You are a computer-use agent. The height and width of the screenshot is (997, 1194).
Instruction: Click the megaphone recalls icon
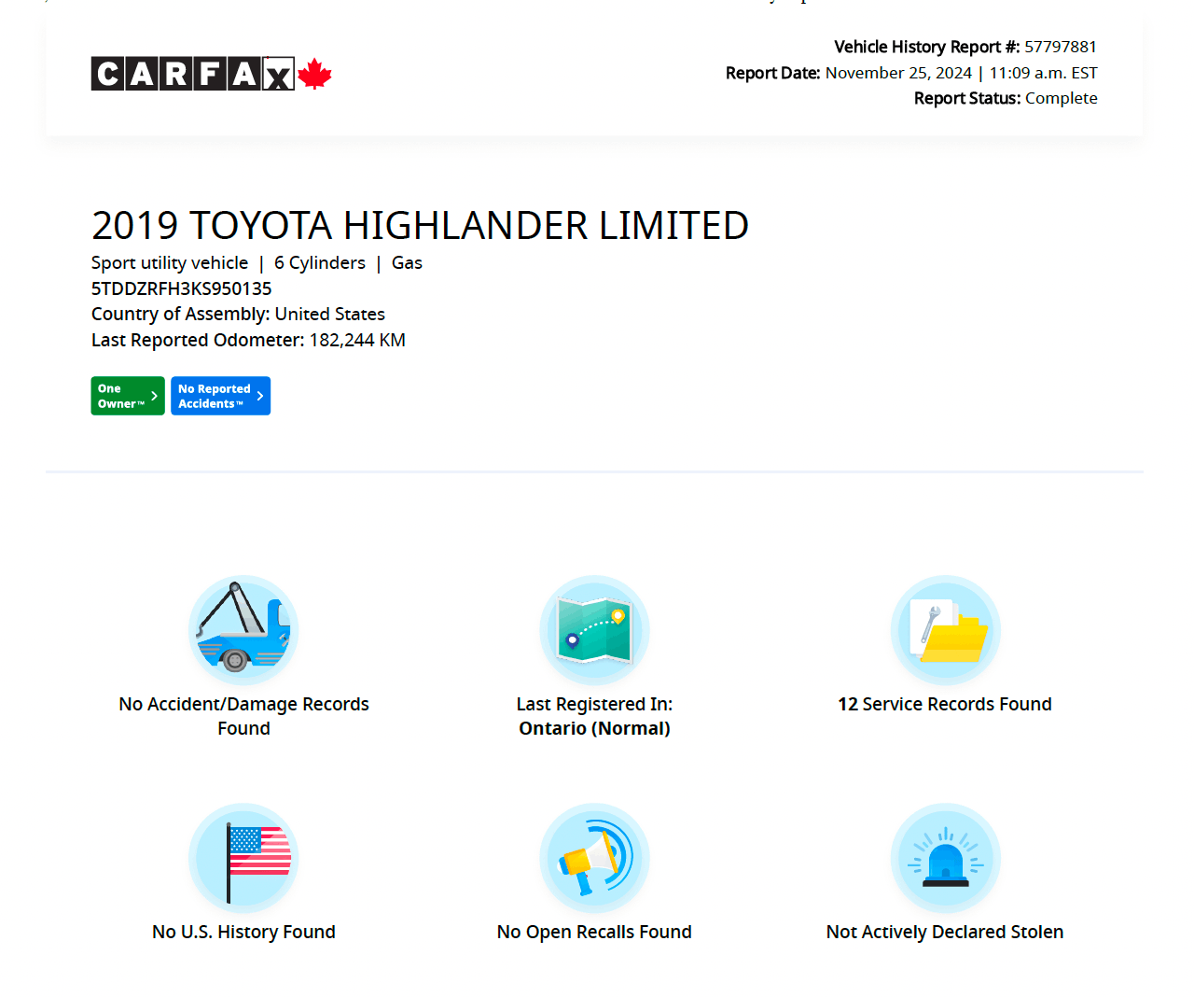[x=594, y=858]
